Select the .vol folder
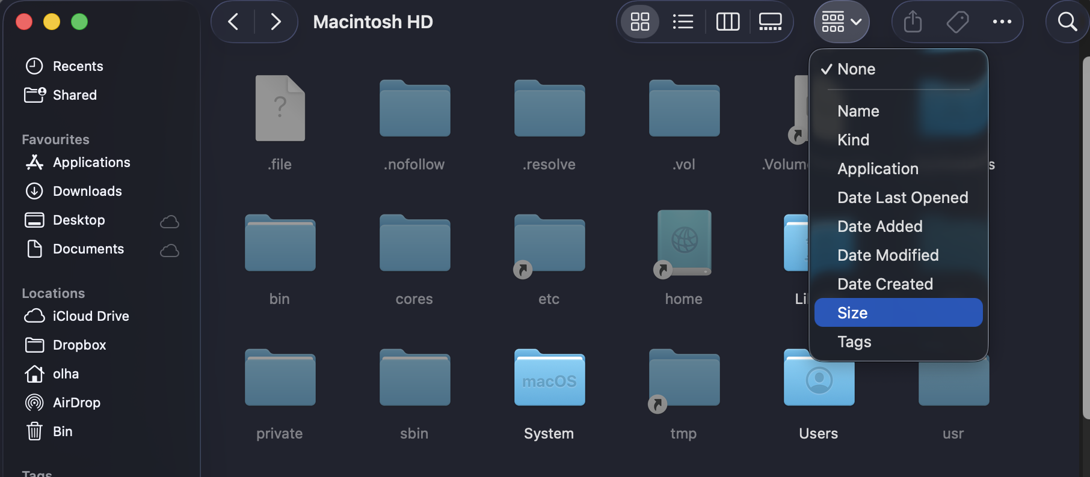Screen dimensions: 1090x477 (x=685, y=108)
